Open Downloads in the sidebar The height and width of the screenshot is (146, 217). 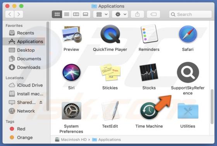click(24, 67)
